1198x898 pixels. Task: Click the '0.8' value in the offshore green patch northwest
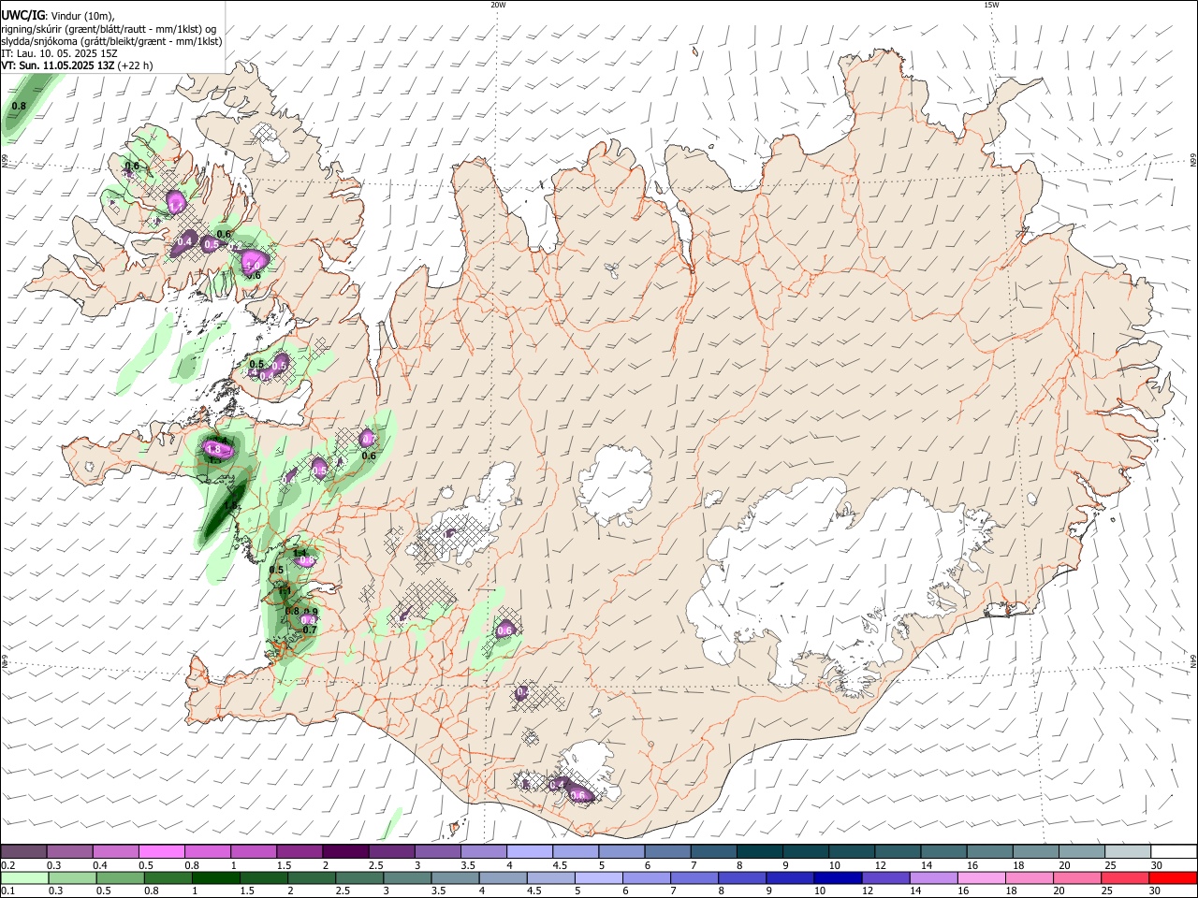tap(19, 106)
